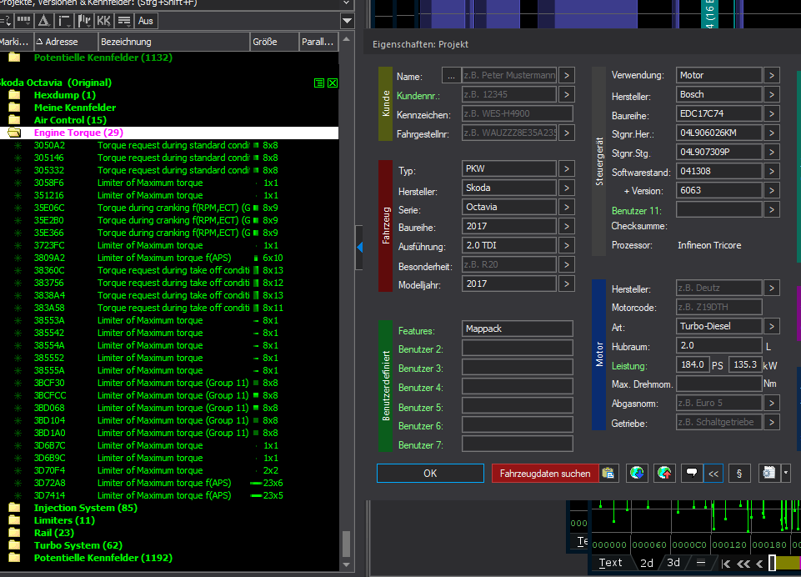Click the red Fahrzeugdaten suchen button

544,474
